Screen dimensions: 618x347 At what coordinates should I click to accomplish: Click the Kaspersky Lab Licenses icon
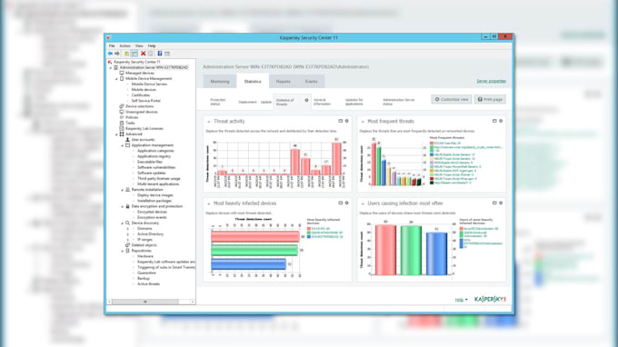[x=122, y=128]
